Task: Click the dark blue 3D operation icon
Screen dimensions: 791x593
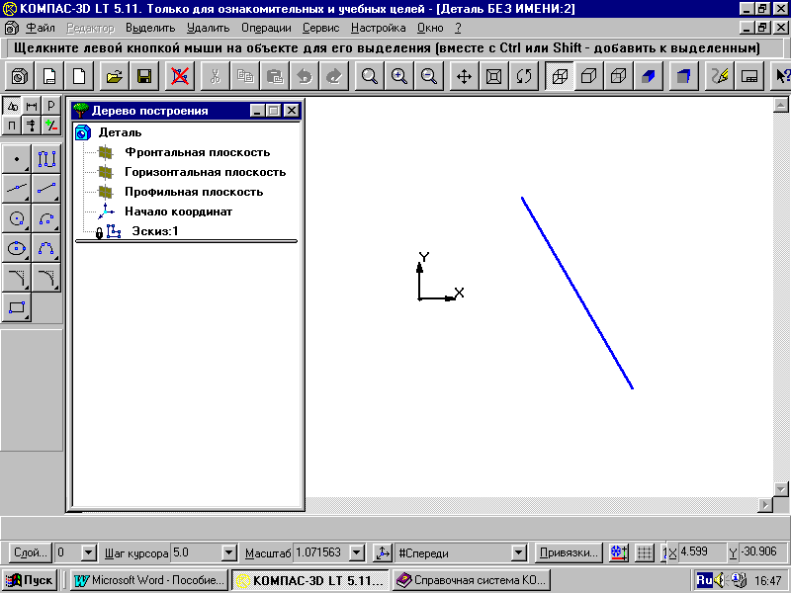Action: click(x=683, y=76)
